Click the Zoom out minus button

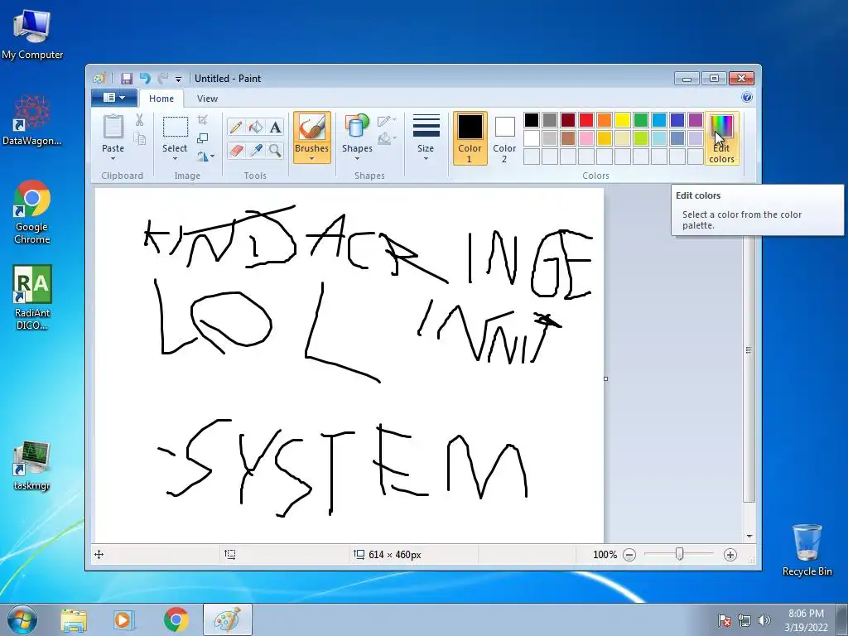[x=629, y=555]
